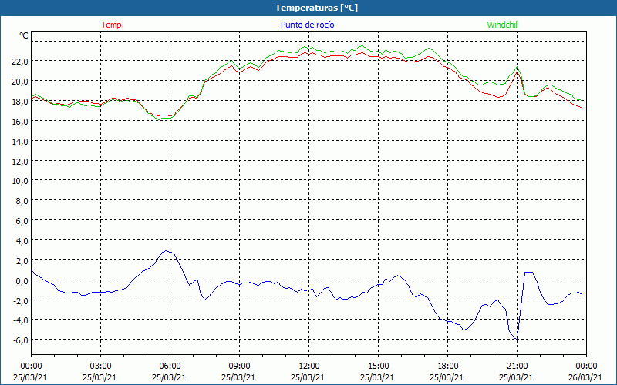Click the 12,0 y-axis value
617x385 pixels.
(x=20, y=162)
